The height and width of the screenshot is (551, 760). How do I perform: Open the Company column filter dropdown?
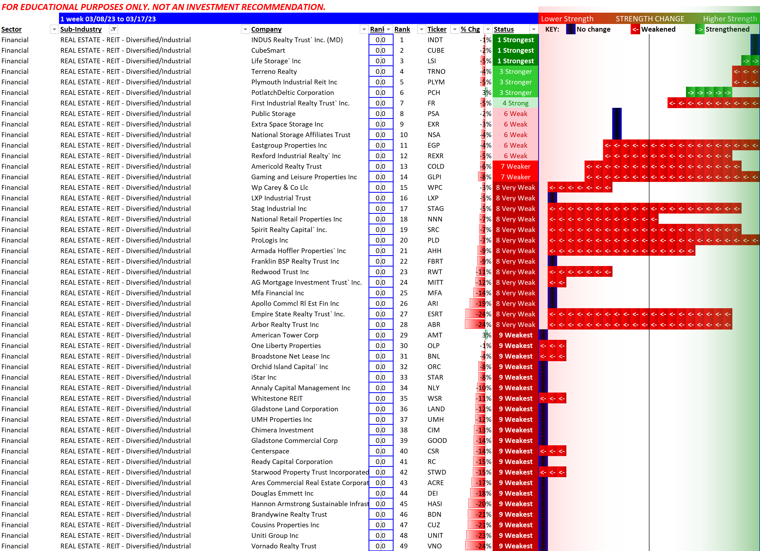click(x=364, y=30)
